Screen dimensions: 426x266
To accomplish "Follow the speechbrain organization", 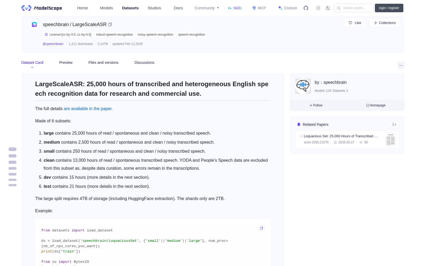I will [x=316, y=105].
